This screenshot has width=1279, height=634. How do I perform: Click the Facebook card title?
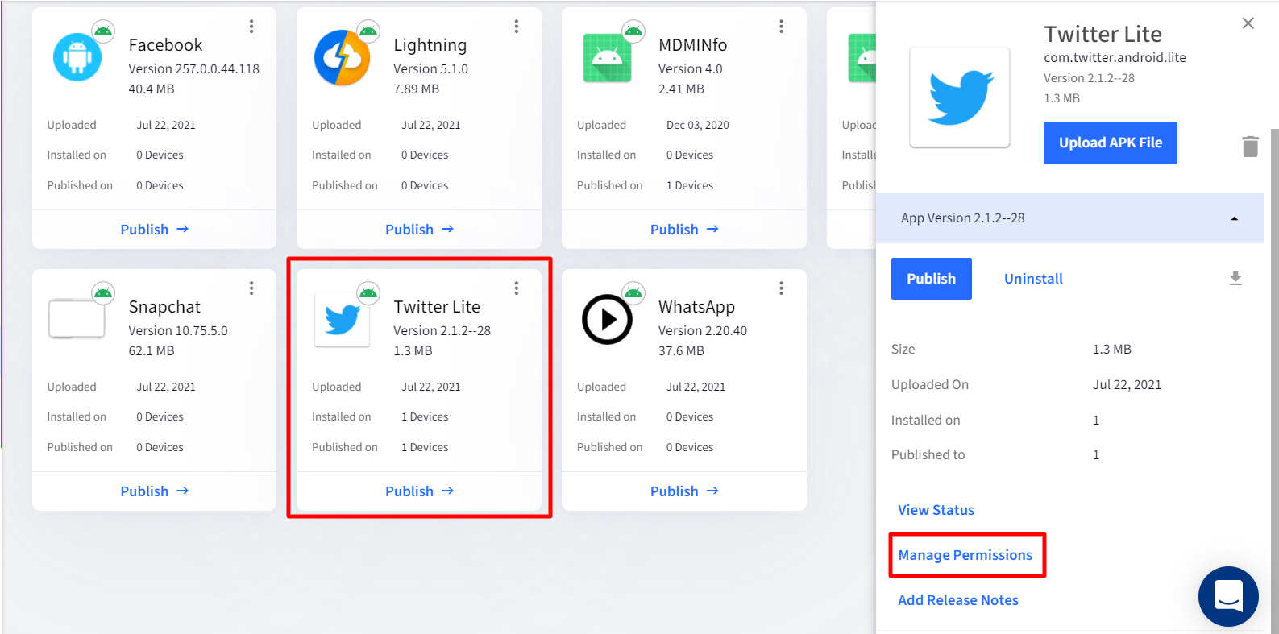tap(165, 45)
